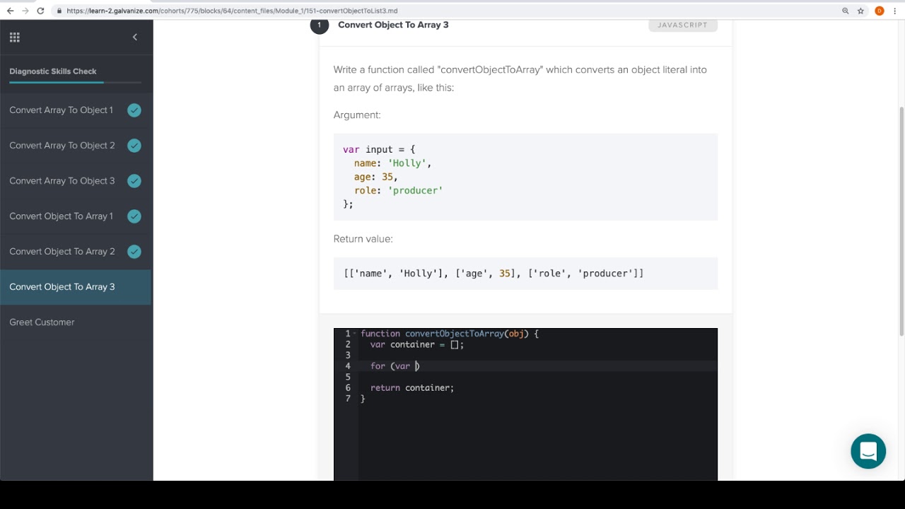Open the Greet Customer lesson
Screen dimensions: 905x509
tap(76, 322)
